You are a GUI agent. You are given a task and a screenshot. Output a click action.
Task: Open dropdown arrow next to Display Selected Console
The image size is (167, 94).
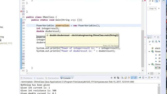tap(146, 78)
